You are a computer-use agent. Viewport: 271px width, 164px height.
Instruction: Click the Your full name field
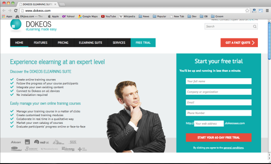click(219, 81)
